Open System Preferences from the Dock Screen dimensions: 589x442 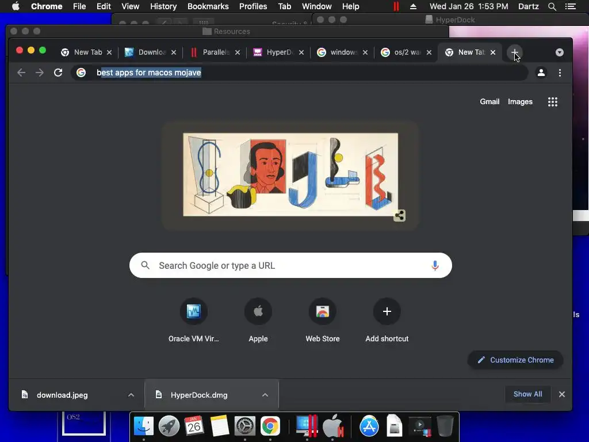(x=245, y=426)
